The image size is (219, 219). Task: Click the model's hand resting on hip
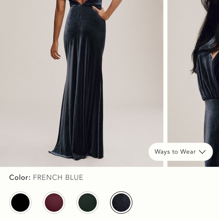(99, 12)
